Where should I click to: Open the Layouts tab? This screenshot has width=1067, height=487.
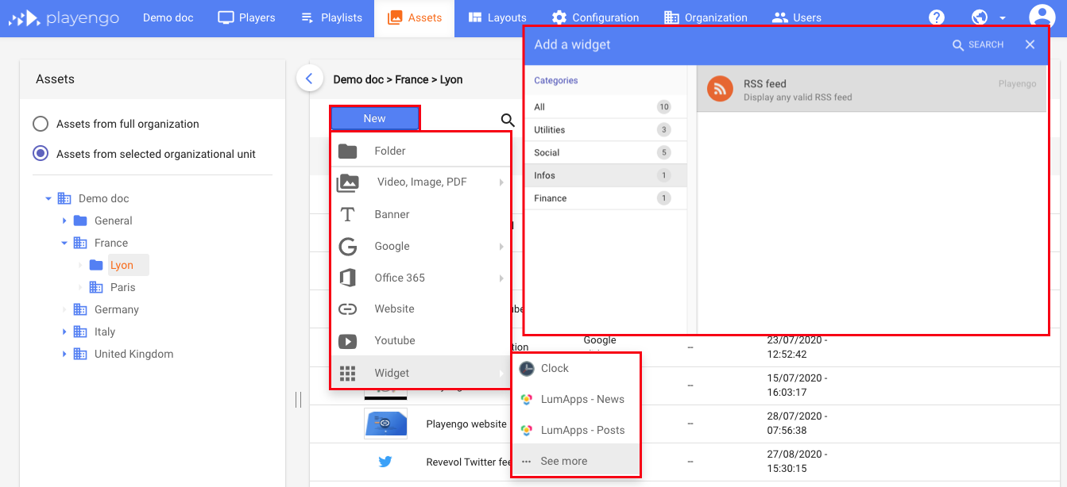click(x=497, y=17)
